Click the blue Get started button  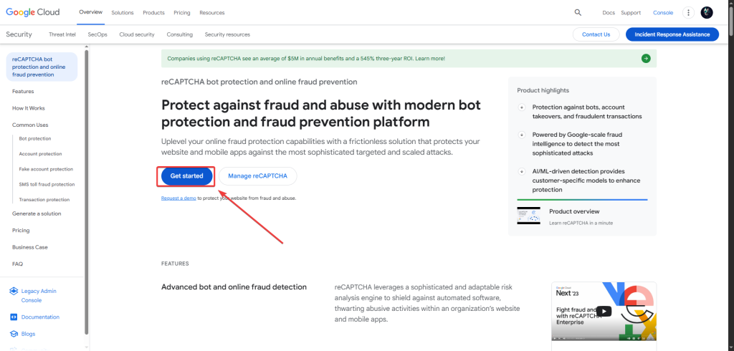(x=186, y=175)
